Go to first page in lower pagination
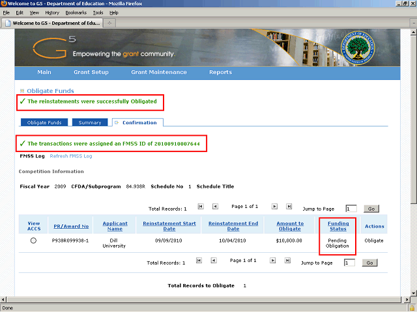This screenshot has width=417, height=312. [x=199, y=261]
